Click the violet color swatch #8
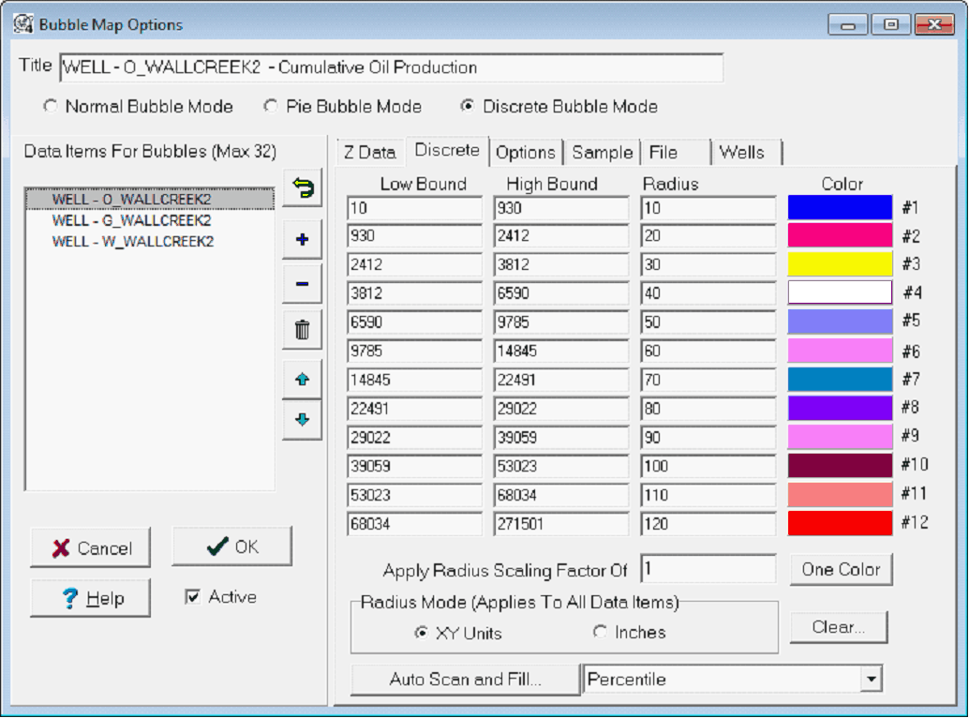This screenshot has height=718, width=969. (x=840, y=408)
